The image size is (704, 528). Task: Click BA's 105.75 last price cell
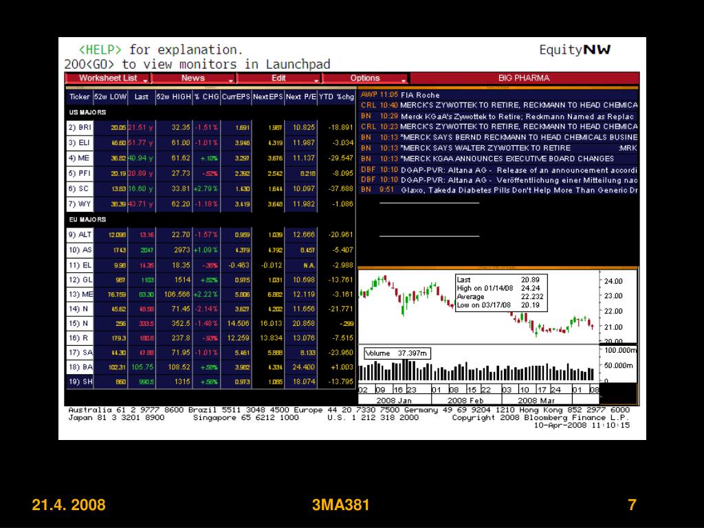pos(142,367)
